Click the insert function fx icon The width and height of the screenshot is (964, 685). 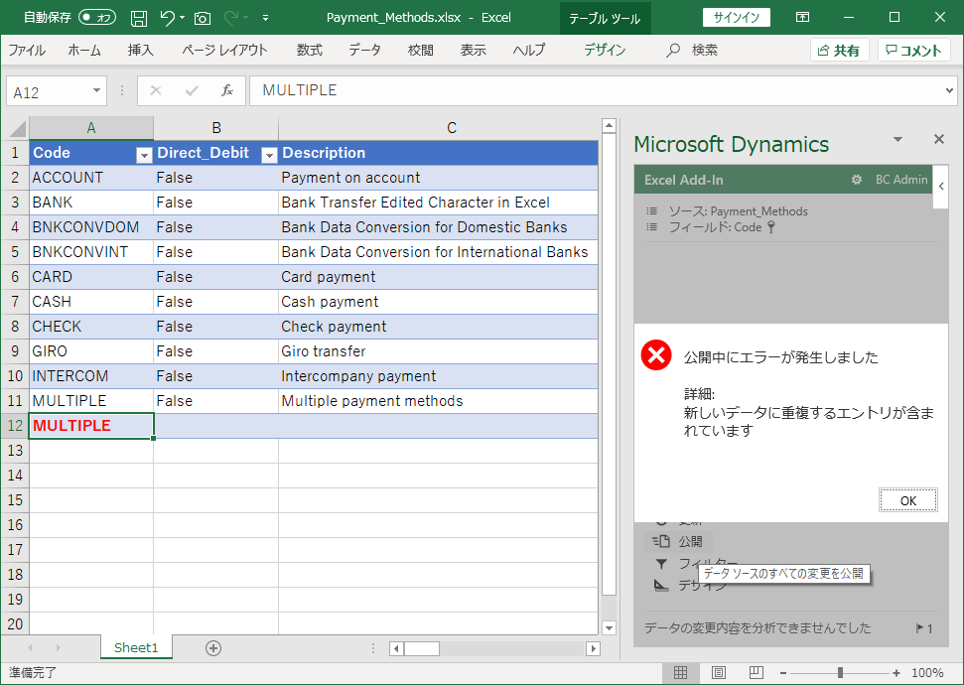(227, 91)
